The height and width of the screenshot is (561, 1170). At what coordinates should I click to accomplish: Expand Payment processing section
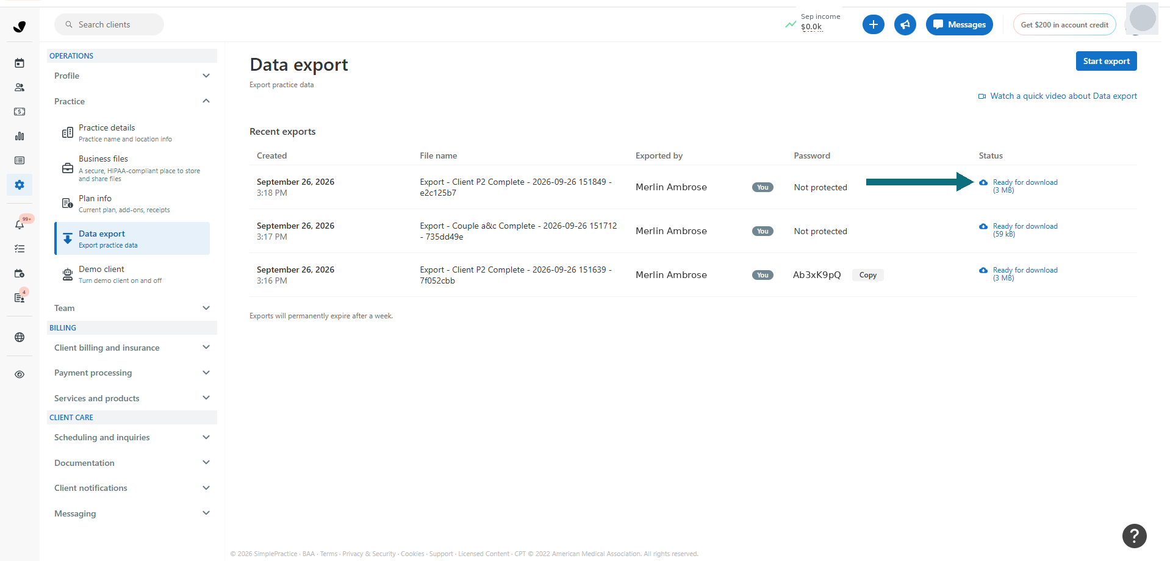(x=132, y=373)
